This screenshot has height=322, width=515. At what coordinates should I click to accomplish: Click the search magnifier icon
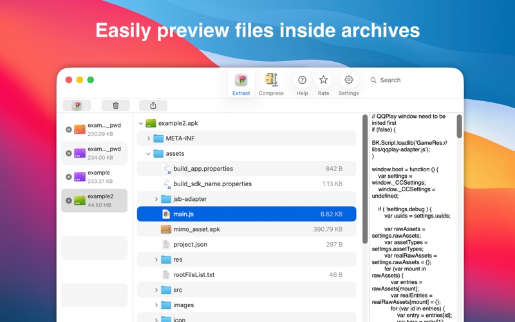373,80
